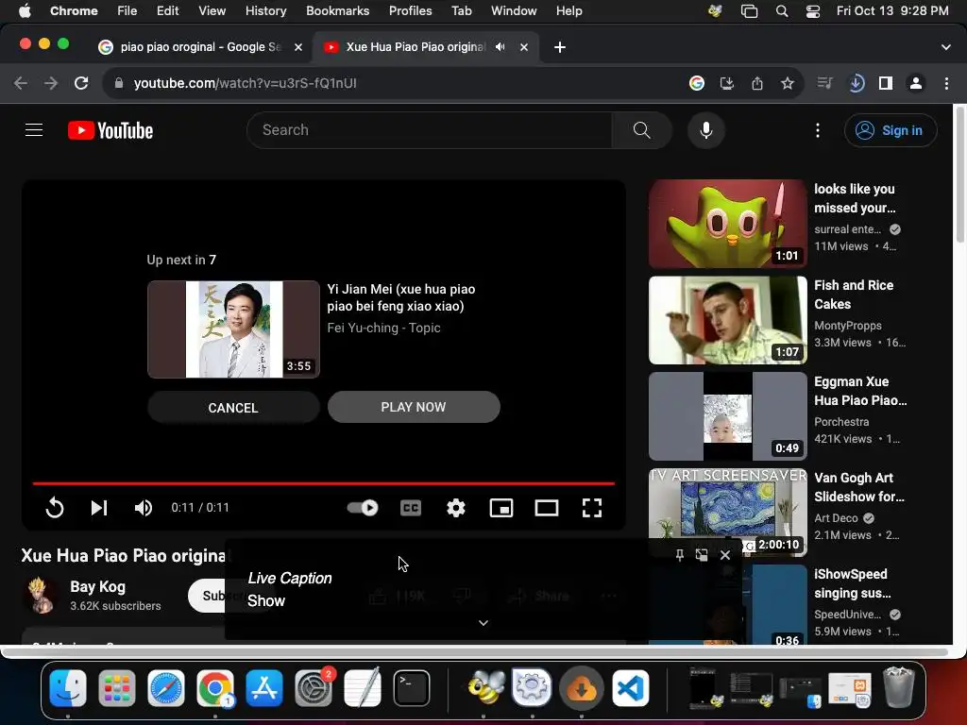Image resolution: width=967 pixels, height=725 pixels.
Task: Launch Visual Studio Code from dock
Action: click(x=630, y=688)
